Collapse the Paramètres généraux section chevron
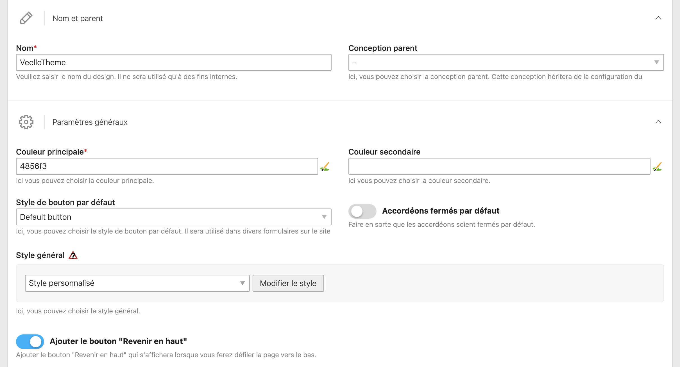Screen dimensions: 680x367 (658, 122)
